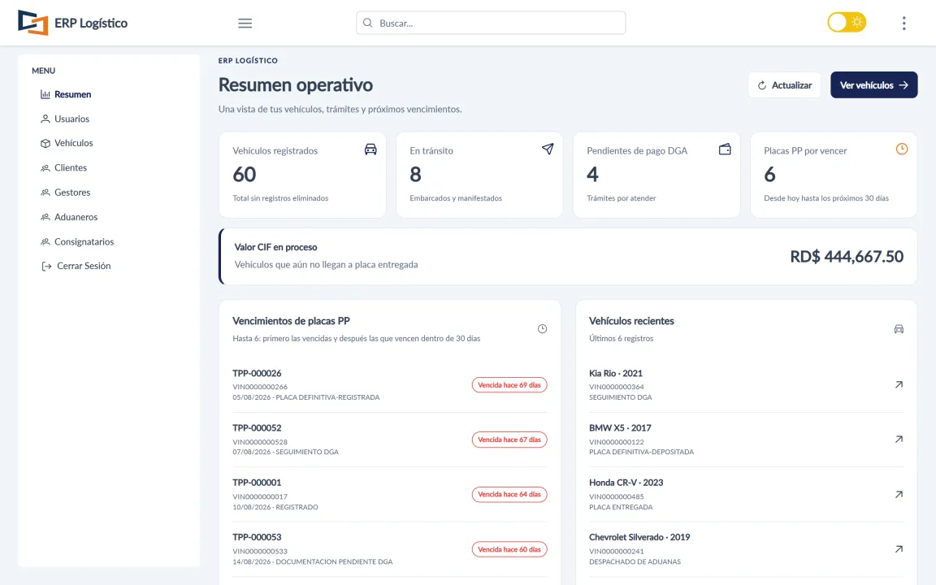
Task: Click into the Buscar search field
Action: (491, 23)
